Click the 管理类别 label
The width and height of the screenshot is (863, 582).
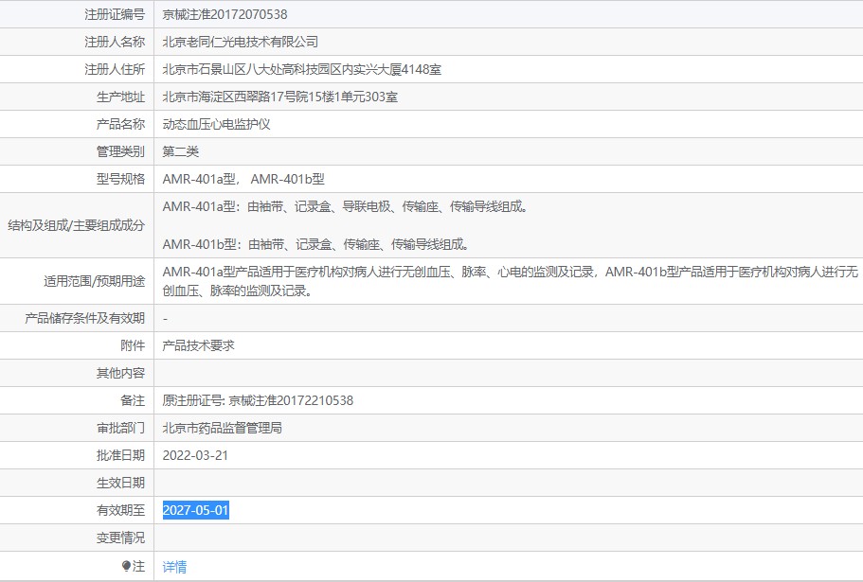120,151
